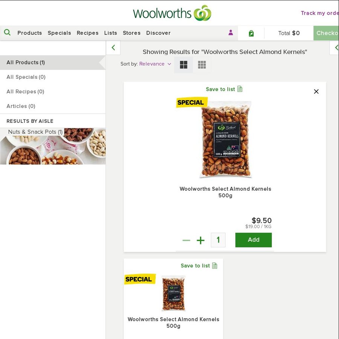This screenshot has width=339, height=339.
Task: Expand the right side panel chevron
Action: click(x=336, y=47)
